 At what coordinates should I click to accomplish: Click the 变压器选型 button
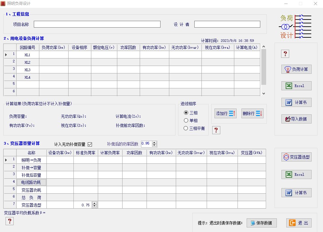point(296,157)
